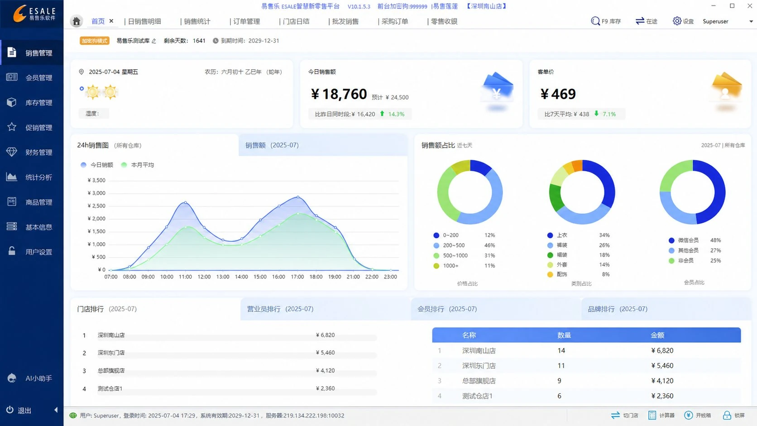This screenshot has height=426, width=757.
Task: Click the 切门店 switch store button
Action: pos(625,415)
